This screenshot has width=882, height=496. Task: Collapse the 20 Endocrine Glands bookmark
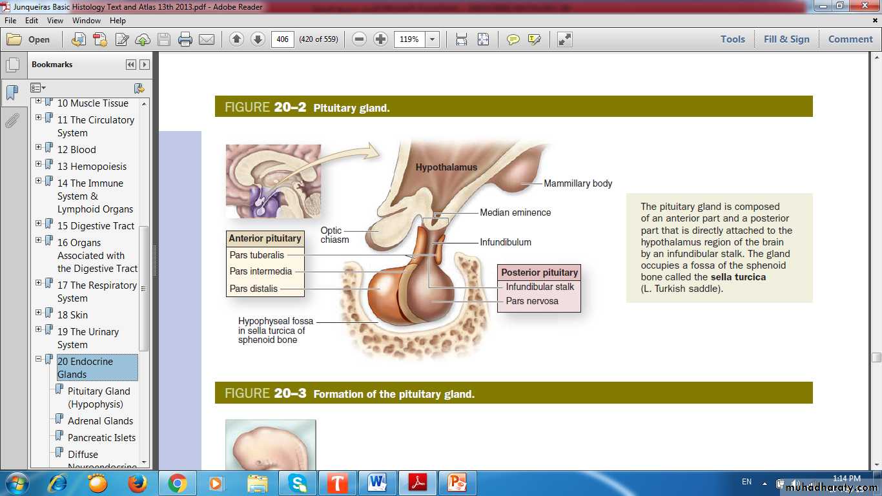click(x=39, y=359)
